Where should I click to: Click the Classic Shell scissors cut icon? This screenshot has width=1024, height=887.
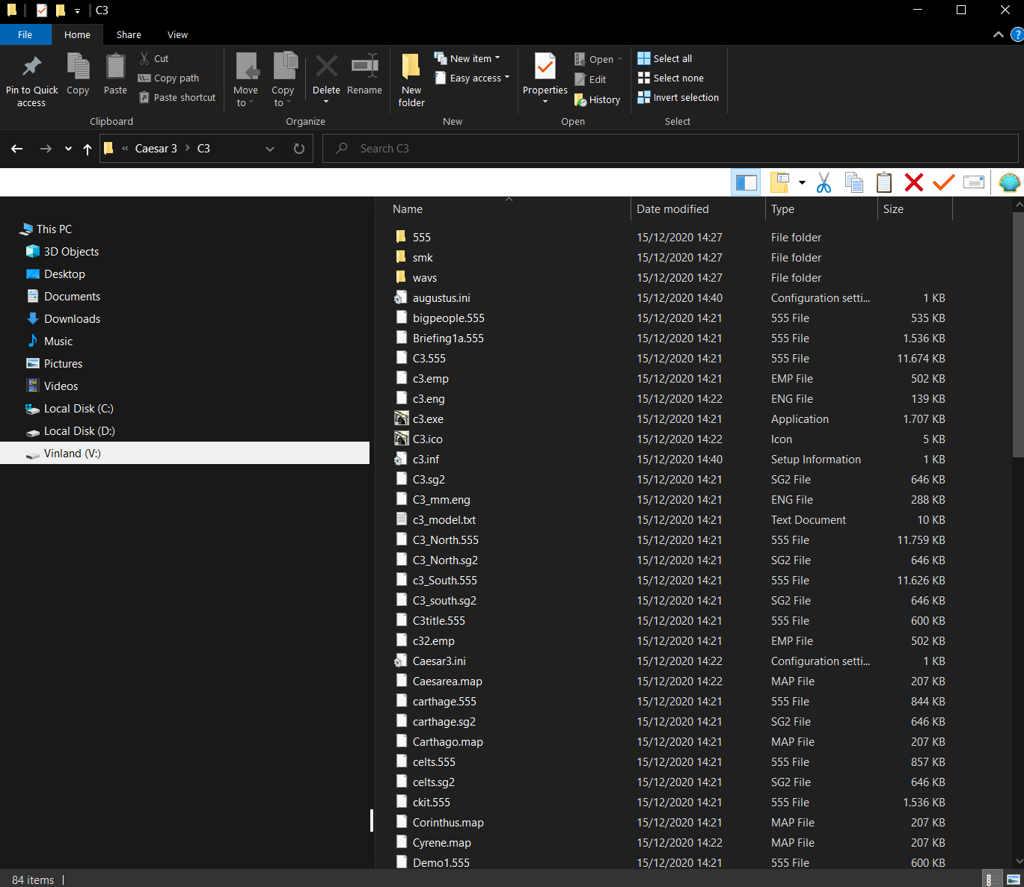click(824, 182)
